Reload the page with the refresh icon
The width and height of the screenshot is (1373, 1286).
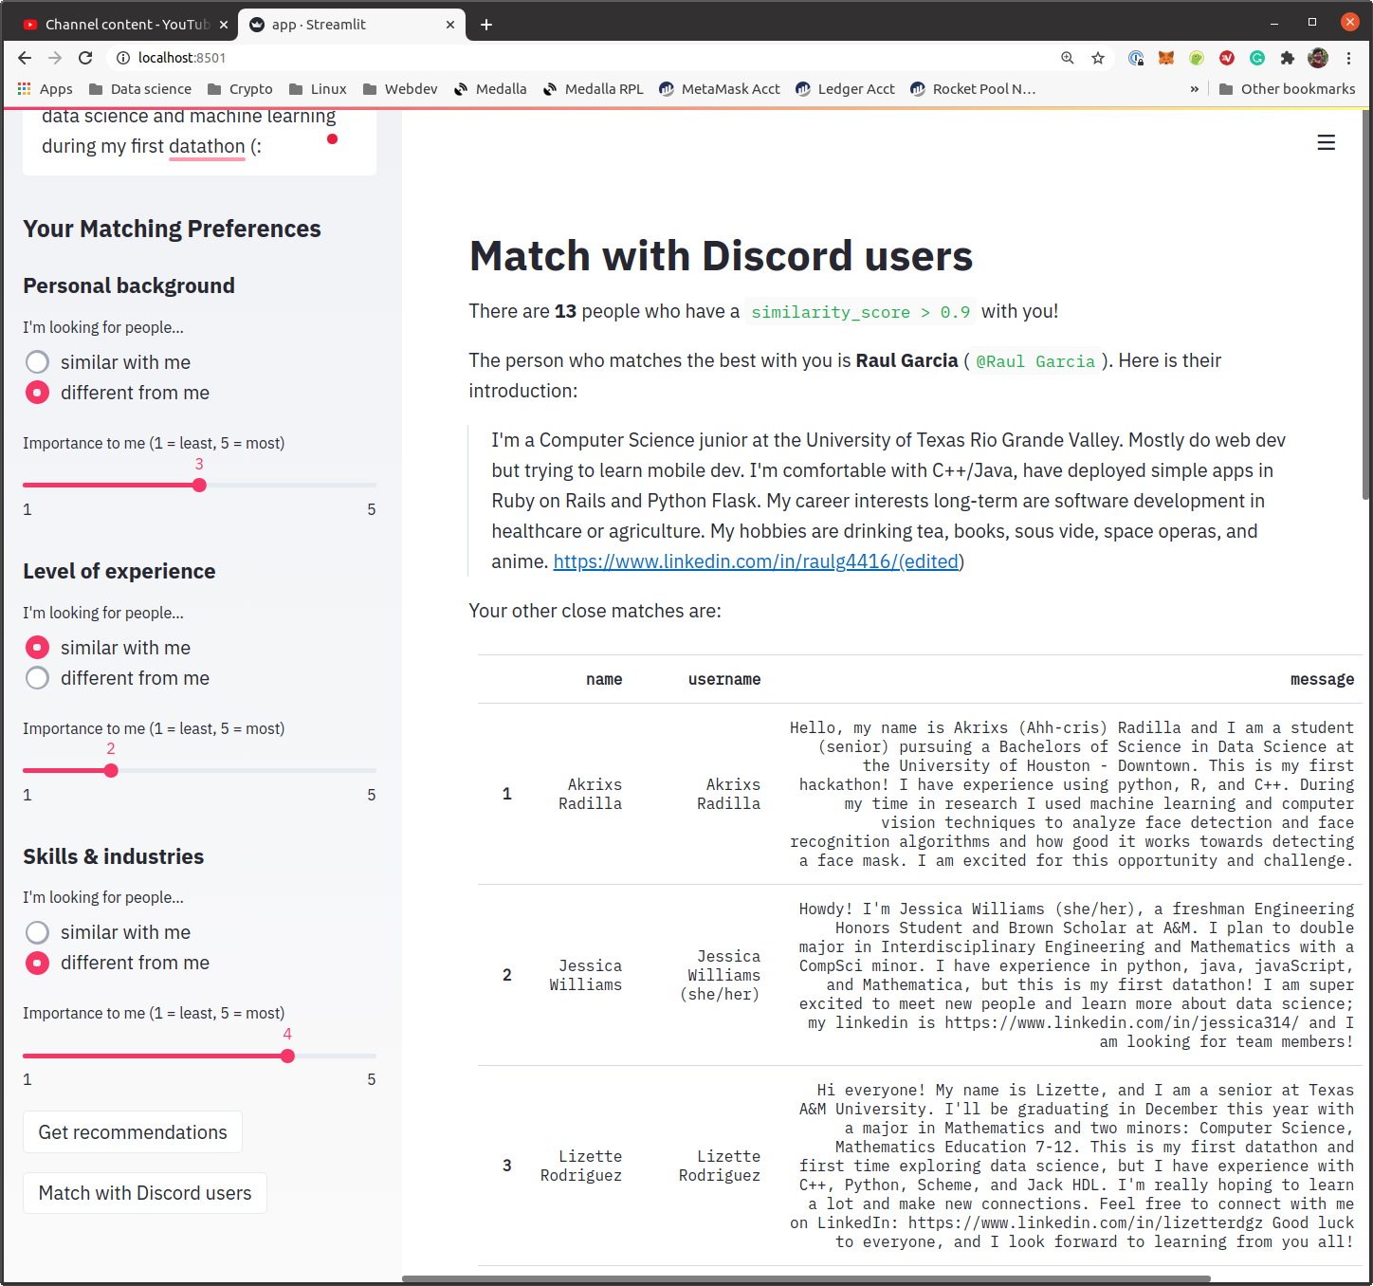(85, 58)
